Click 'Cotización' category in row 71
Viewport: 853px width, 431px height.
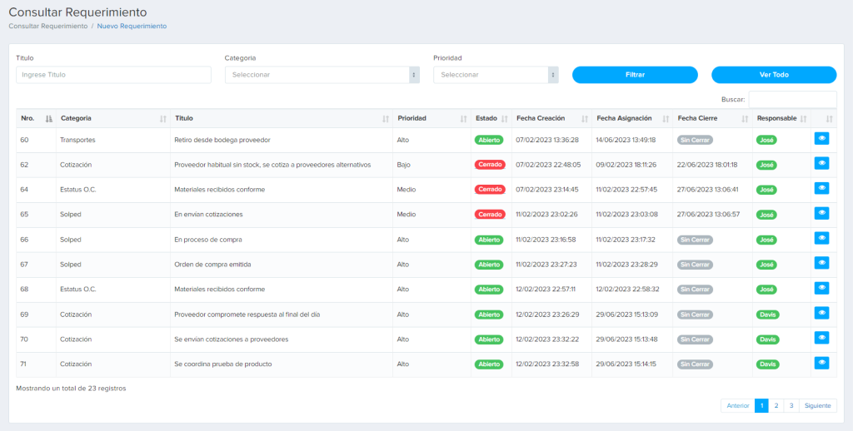76,364
